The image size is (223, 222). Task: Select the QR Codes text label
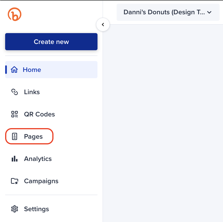39,114
